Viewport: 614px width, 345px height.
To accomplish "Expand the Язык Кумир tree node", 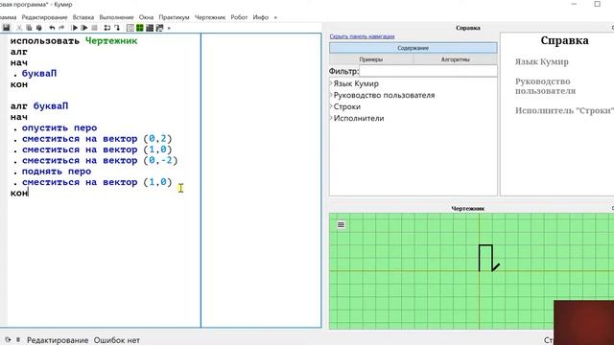I will tap(331, 83).
